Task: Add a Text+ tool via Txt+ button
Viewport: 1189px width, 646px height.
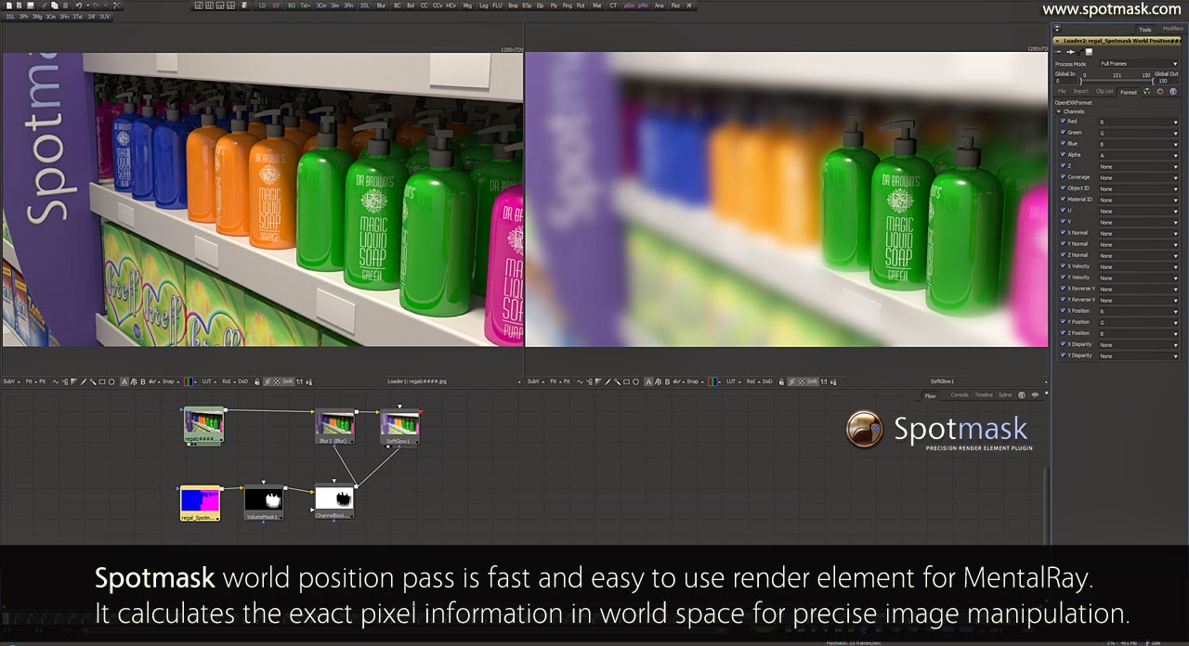Action: coord(306,6)
